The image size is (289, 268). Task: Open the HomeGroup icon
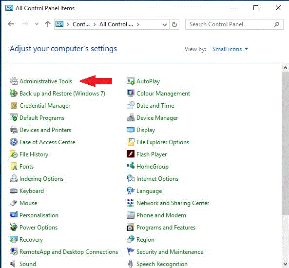tap(131, 166)
